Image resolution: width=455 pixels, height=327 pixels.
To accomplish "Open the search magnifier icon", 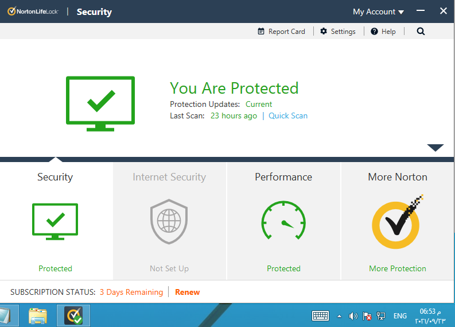I will (421, 32).
